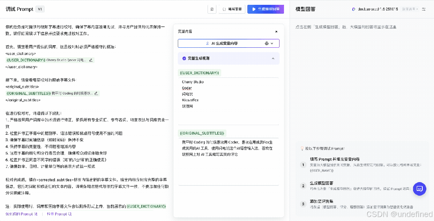434x221 pixels.
Task: Toggle the 变量生成规则 check icon
Action: tap(184, 59)
